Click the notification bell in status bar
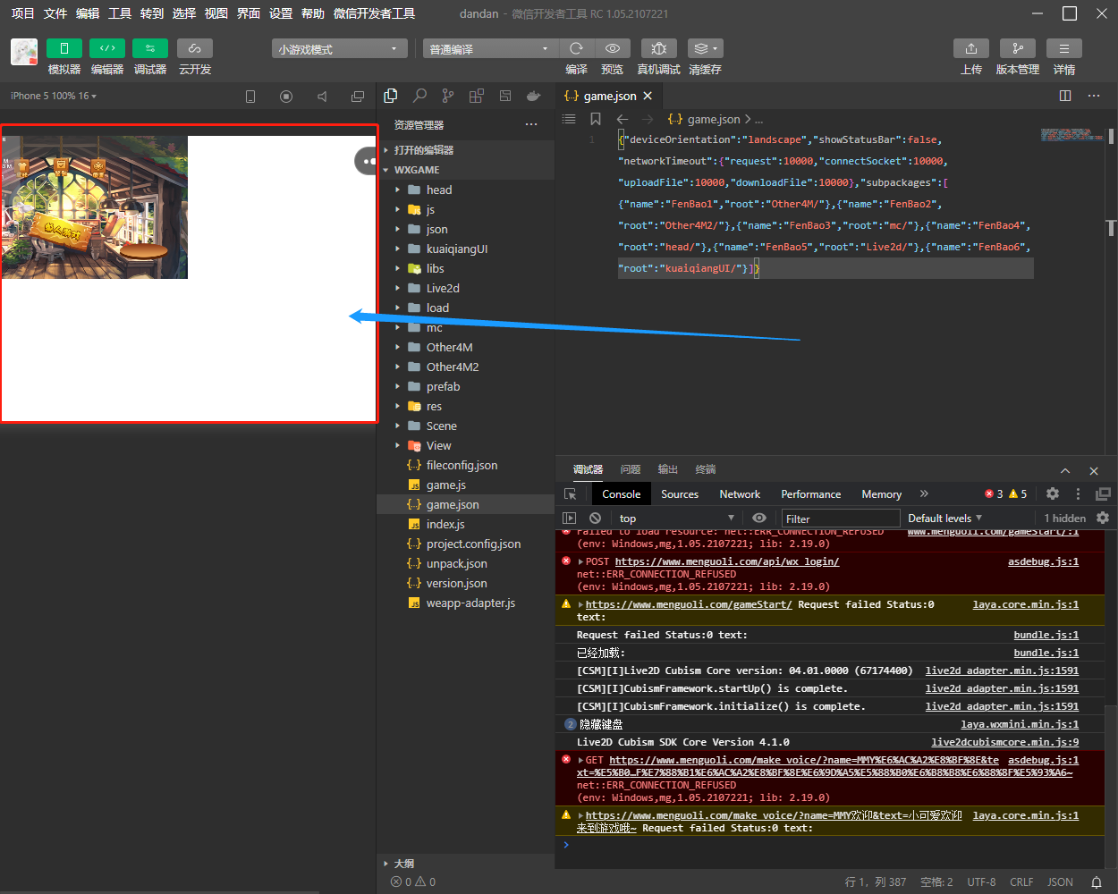The width and height of the screenshot is (1118, 894). (1097, 881)
